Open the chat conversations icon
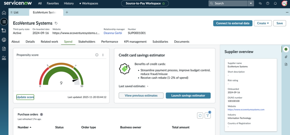290x135 pixels. [260, 3]
